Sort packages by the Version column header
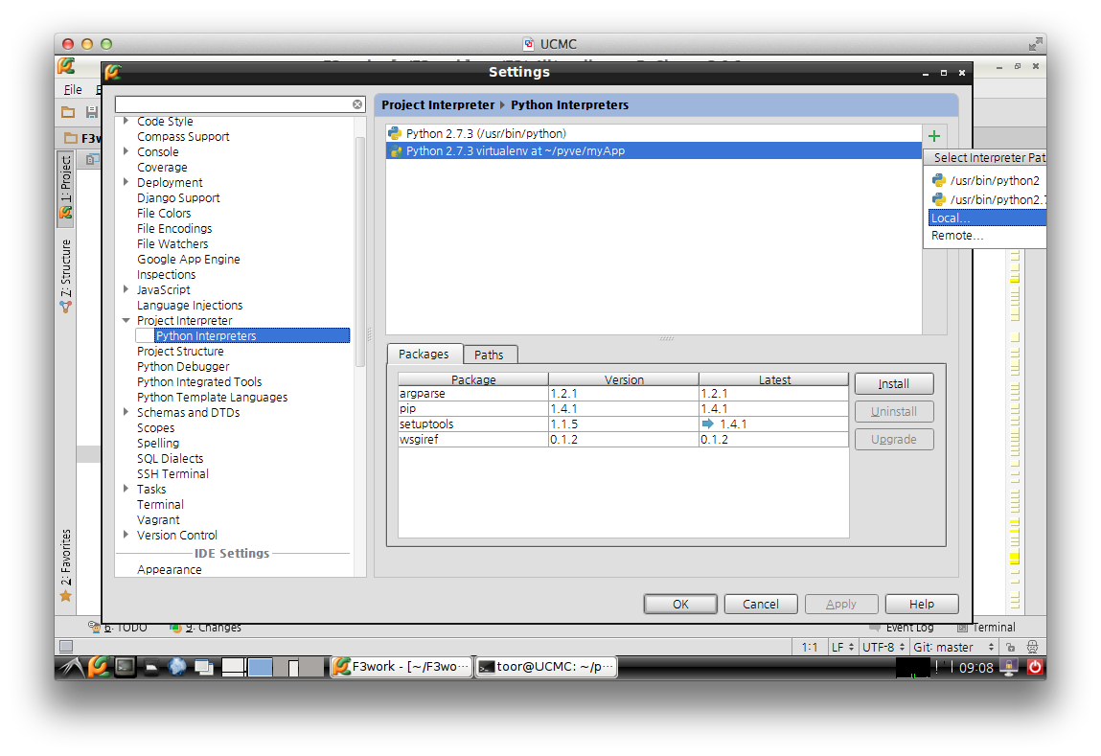 (624, 379)
